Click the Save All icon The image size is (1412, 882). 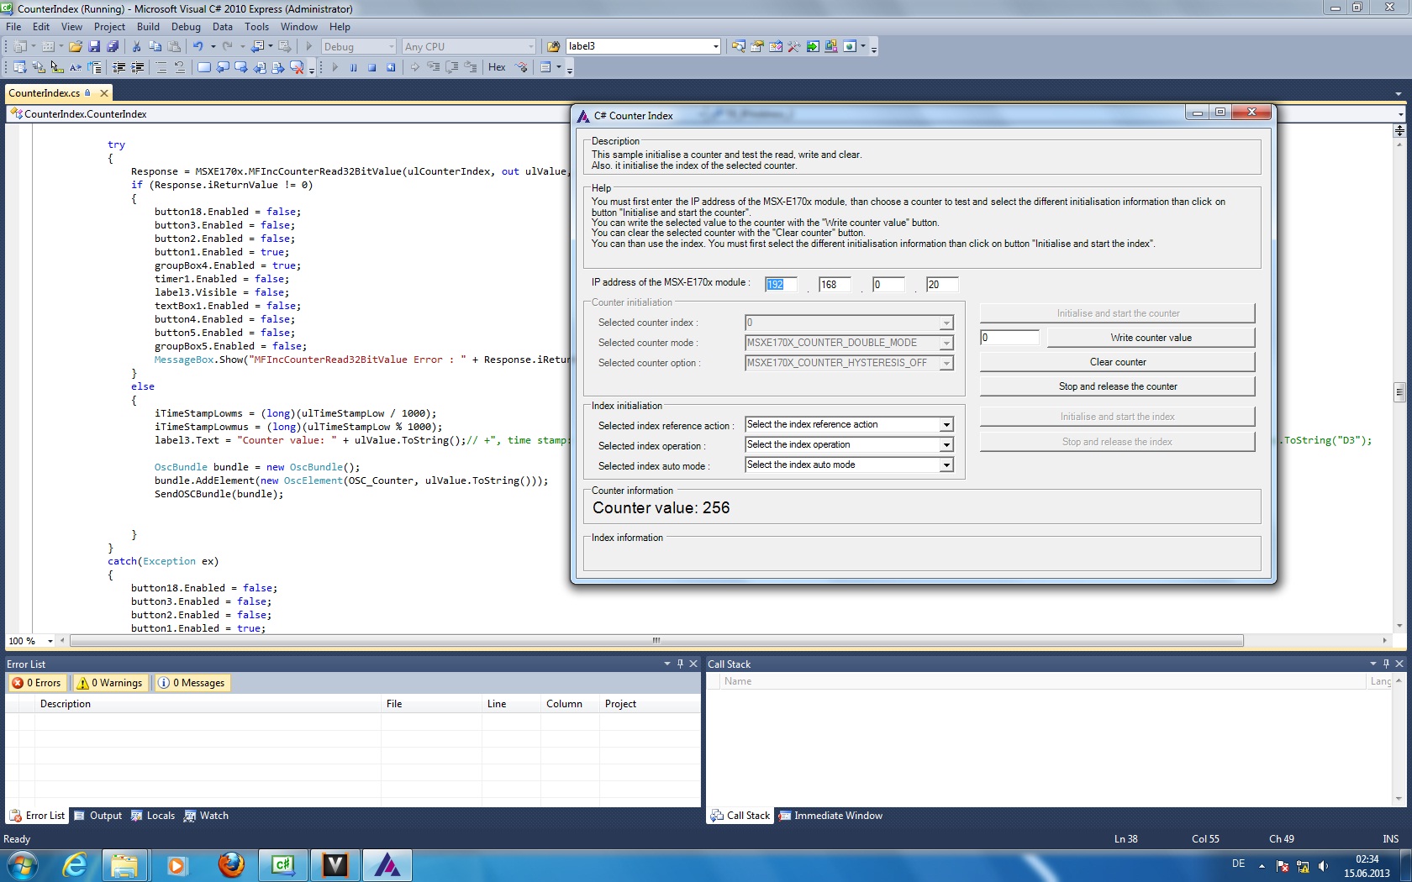112,47
